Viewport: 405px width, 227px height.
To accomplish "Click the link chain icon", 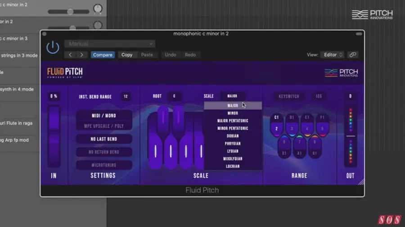I will 353,55.
